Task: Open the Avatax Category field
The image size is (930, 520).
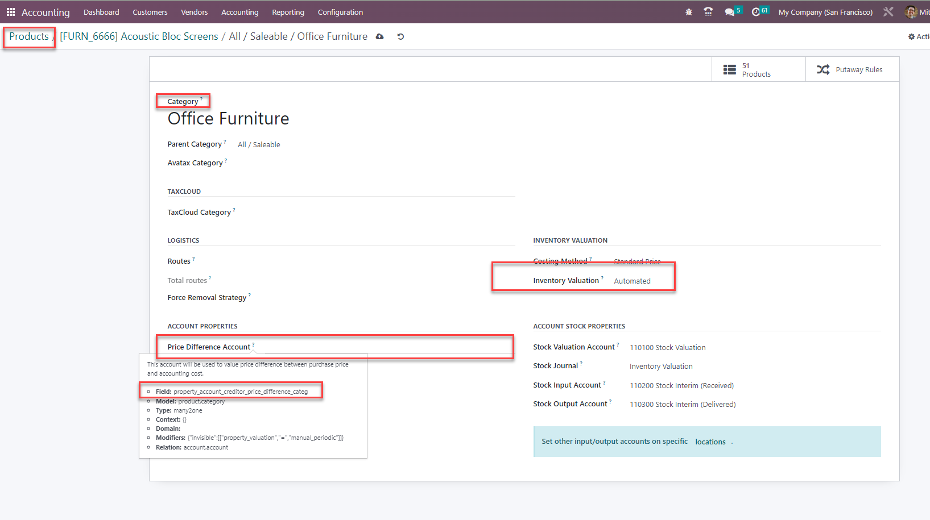Action: coord(376,163)
